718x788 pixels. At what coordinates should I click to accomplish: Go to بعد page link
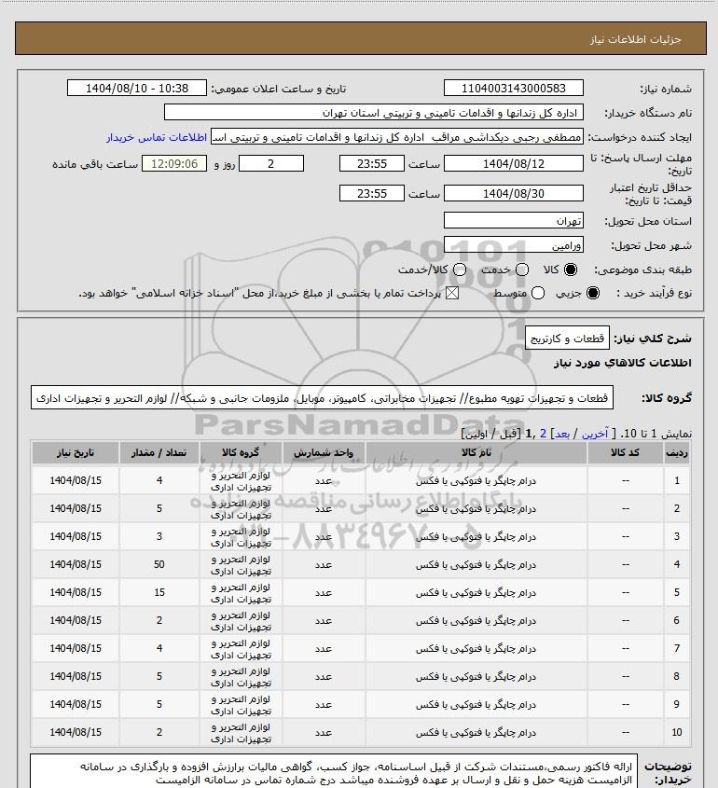tap(561, 434)
